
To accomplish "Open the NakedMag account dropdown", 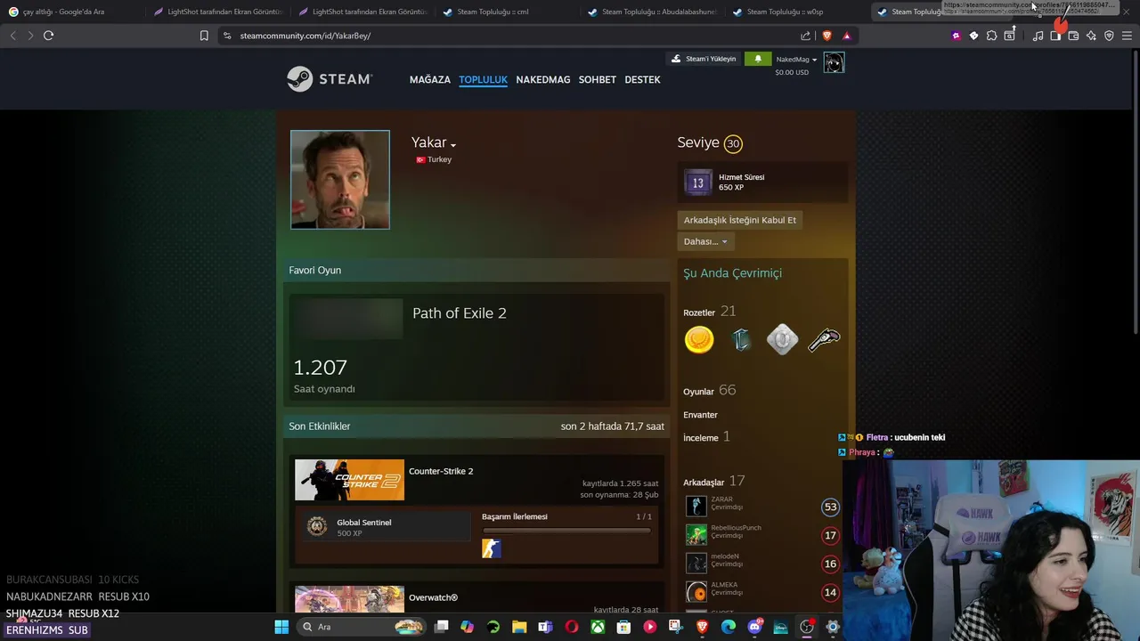I will [x=796, y=60].
